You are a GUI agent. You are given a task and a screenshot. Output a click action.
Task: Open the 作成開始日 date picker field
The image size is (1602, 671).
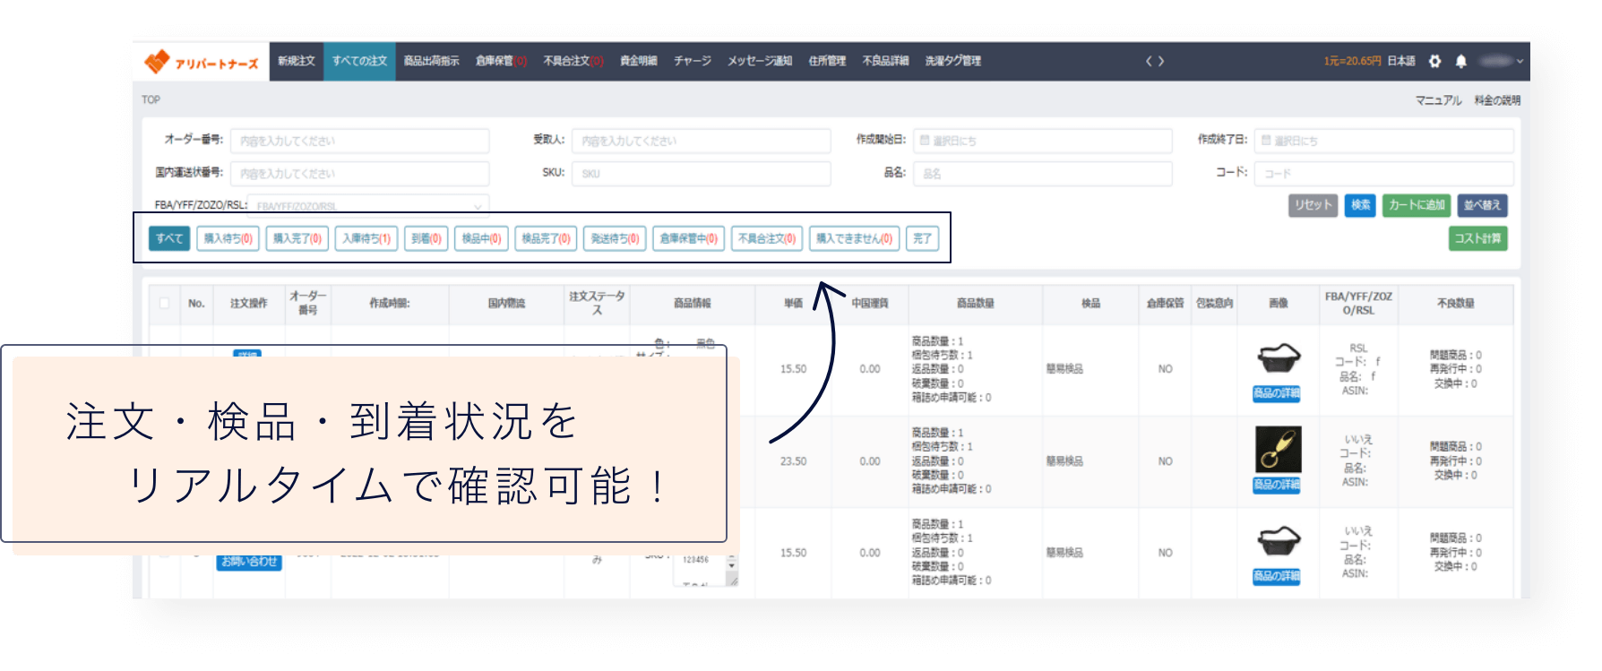pos(1042,141)
